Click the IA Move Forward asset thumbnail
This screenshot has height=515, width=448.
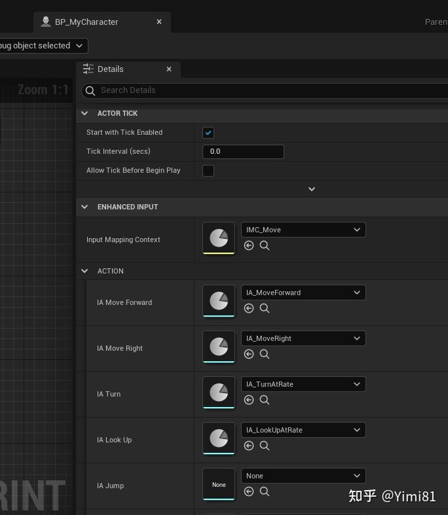(x=219, y=301)
